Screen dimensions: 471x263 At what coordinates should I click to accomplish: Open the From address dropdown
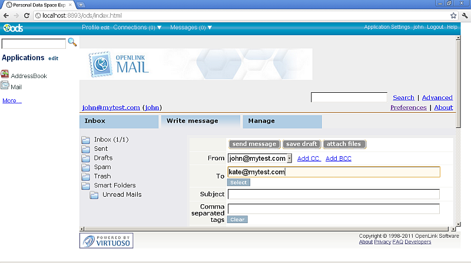coord(289,159)
